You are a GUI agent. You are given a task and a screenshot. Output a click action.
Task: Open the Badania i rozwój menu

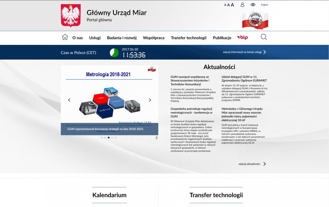click(122, 38)
